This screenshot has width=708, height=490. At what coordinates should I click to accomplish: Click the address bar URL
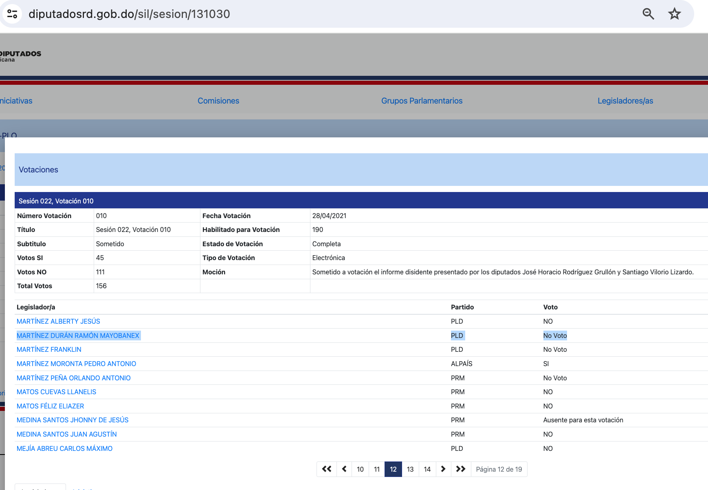[x=129, y=14]
